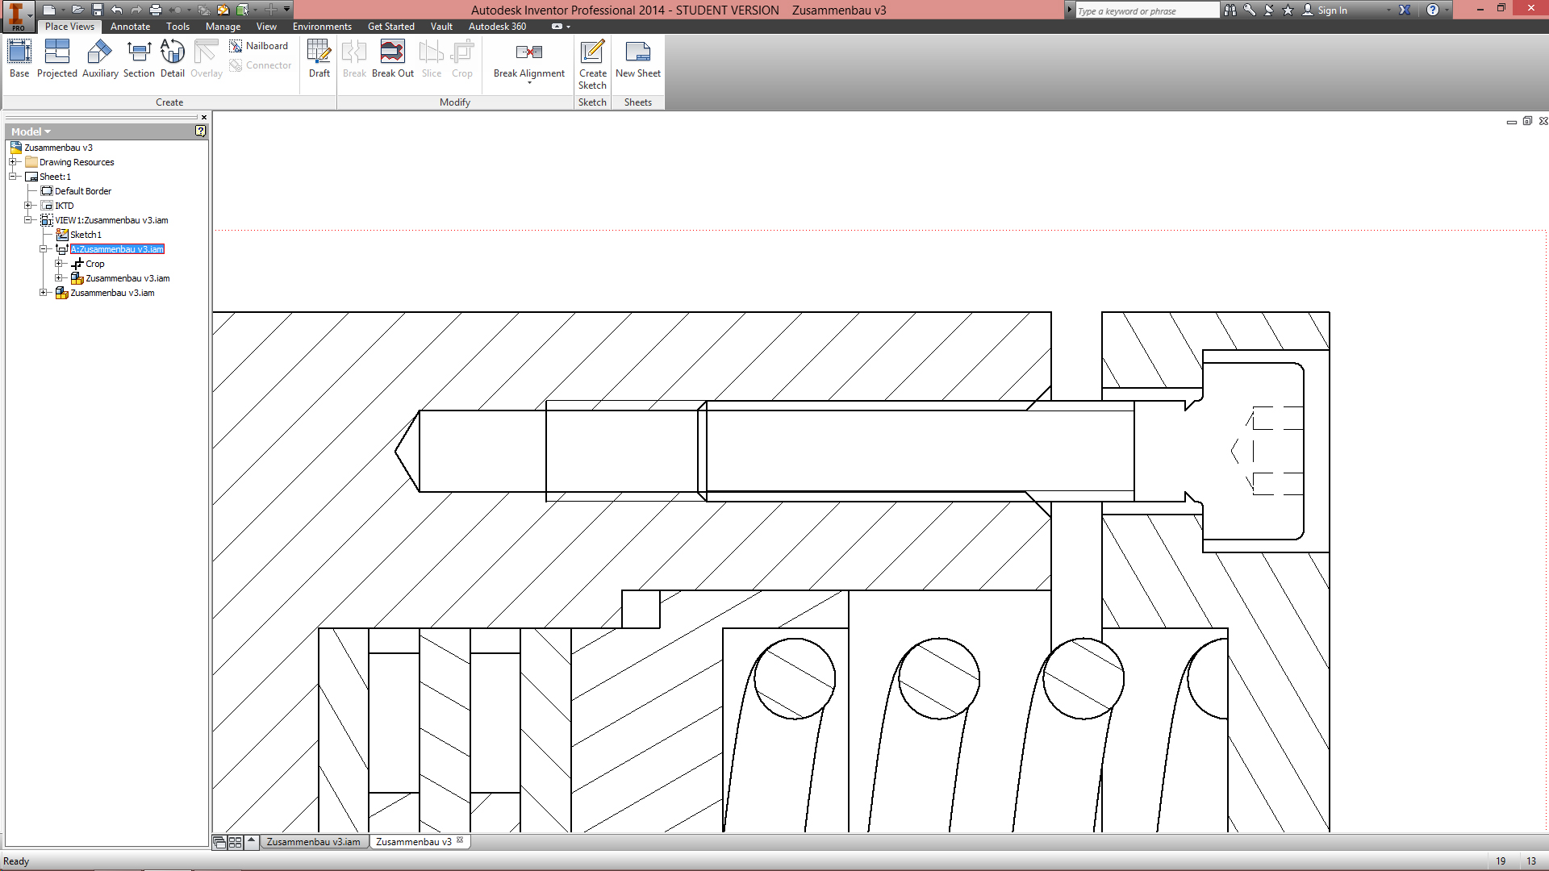Select the Base view tool
Viewport: 1549px width, 871px height.
[18, 56]
